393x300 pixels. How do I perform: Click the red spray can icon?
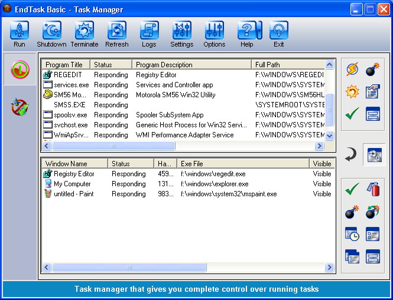pos(373,189)
